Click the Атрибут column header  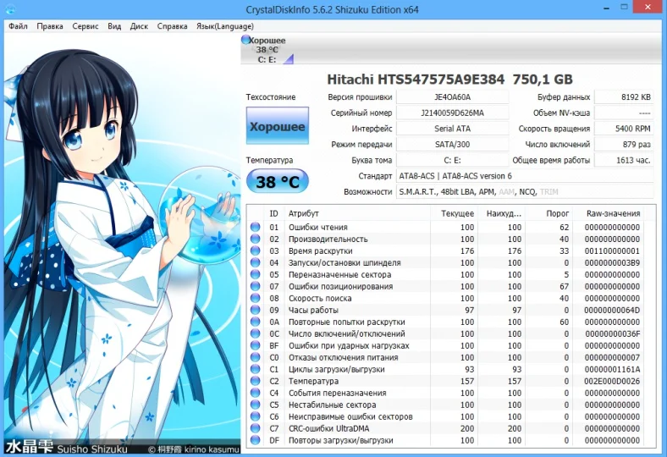[356, 213]
